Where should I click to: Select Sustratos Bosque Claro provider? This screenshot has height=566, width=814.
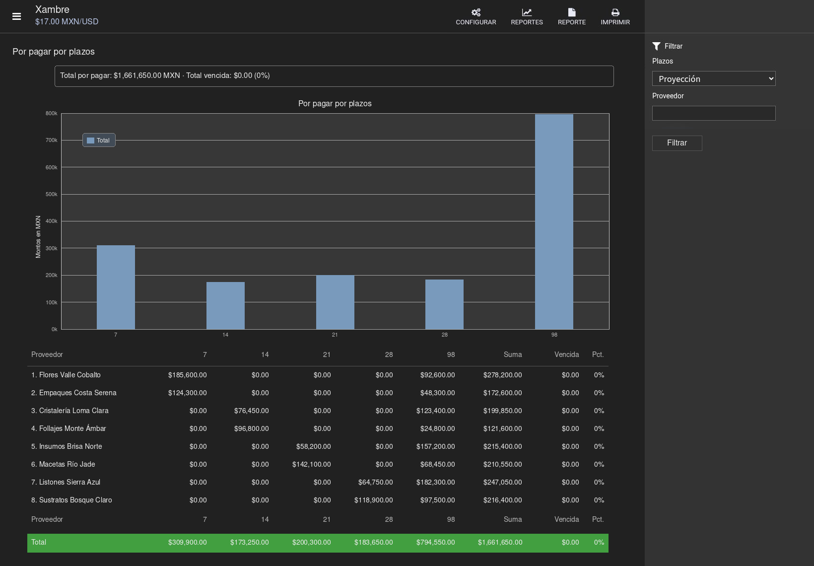[x=71, y=500]
